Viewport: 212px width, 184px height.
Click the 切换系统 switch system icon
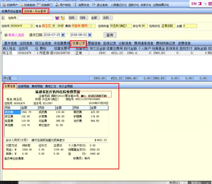21,5
